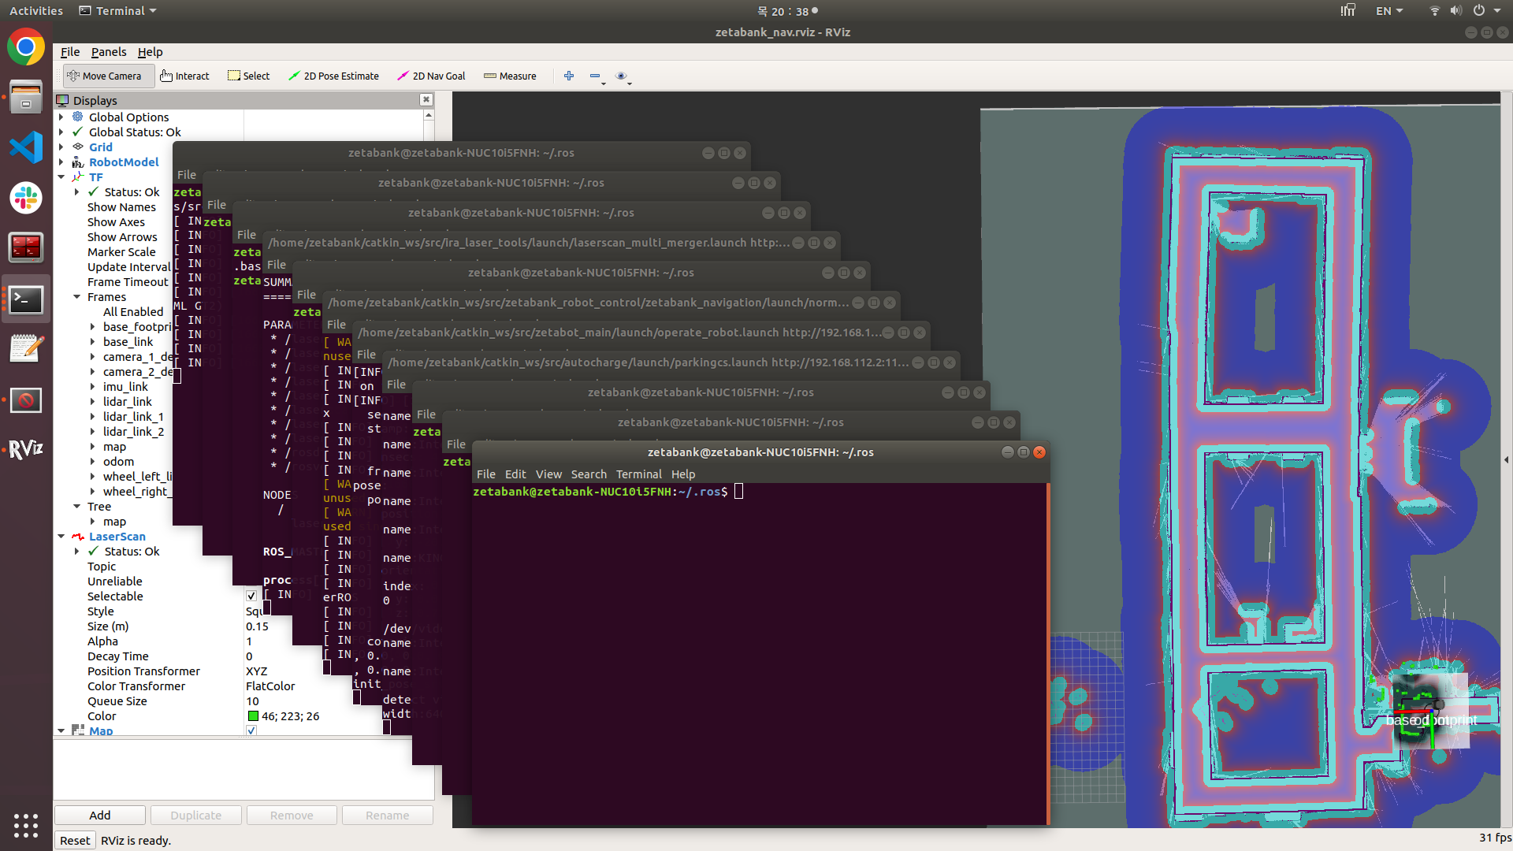Click the Add display button
Image resolution: width=1513 pixels, height=851 pixels.
(100, 816)
